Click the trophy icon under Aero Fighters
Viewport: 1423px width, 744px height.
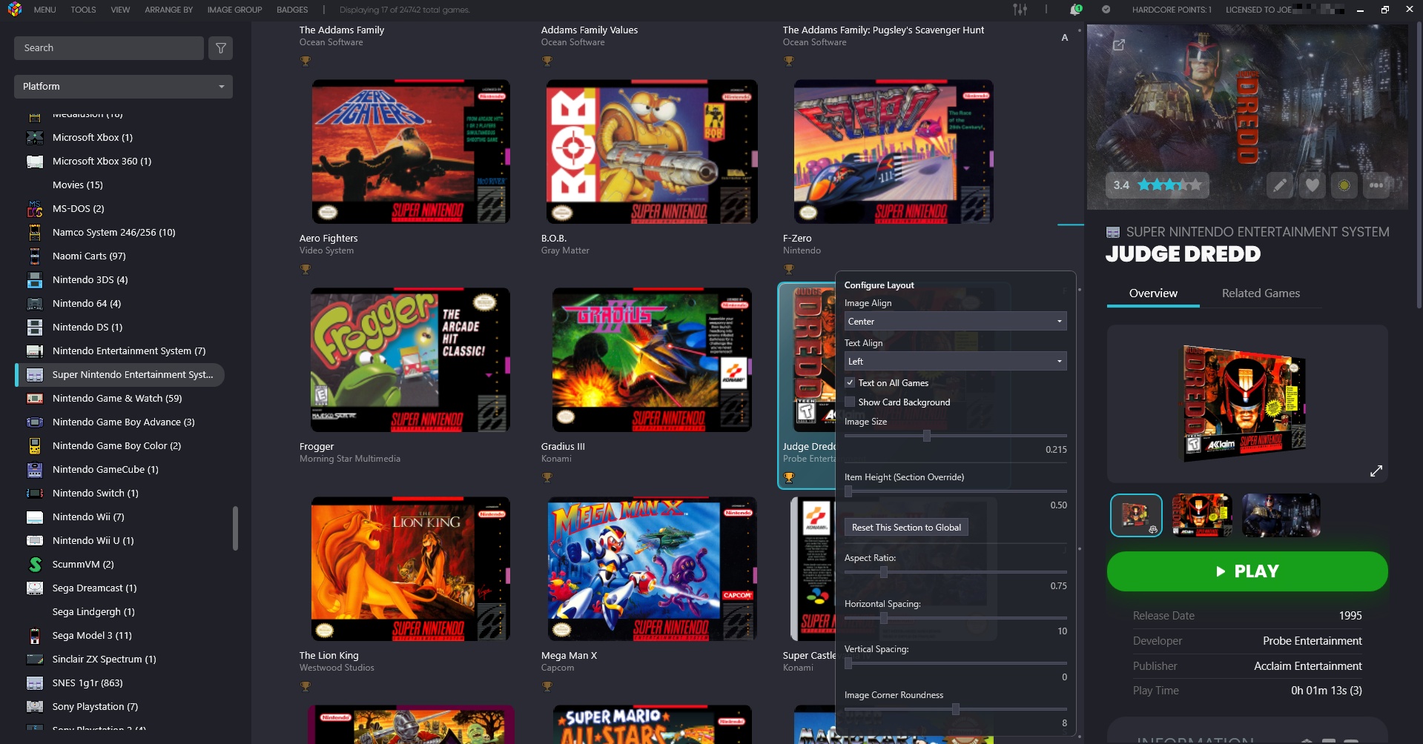click(x=306, y=270)
